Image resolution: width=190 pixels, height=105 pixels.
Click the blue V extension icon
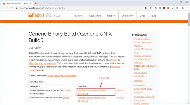coord(172,8)
